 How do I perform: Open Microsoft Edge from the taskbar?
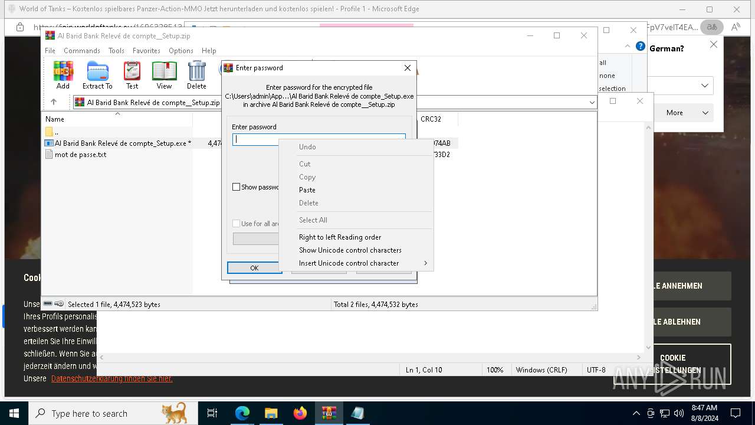(x=242, y=413)
